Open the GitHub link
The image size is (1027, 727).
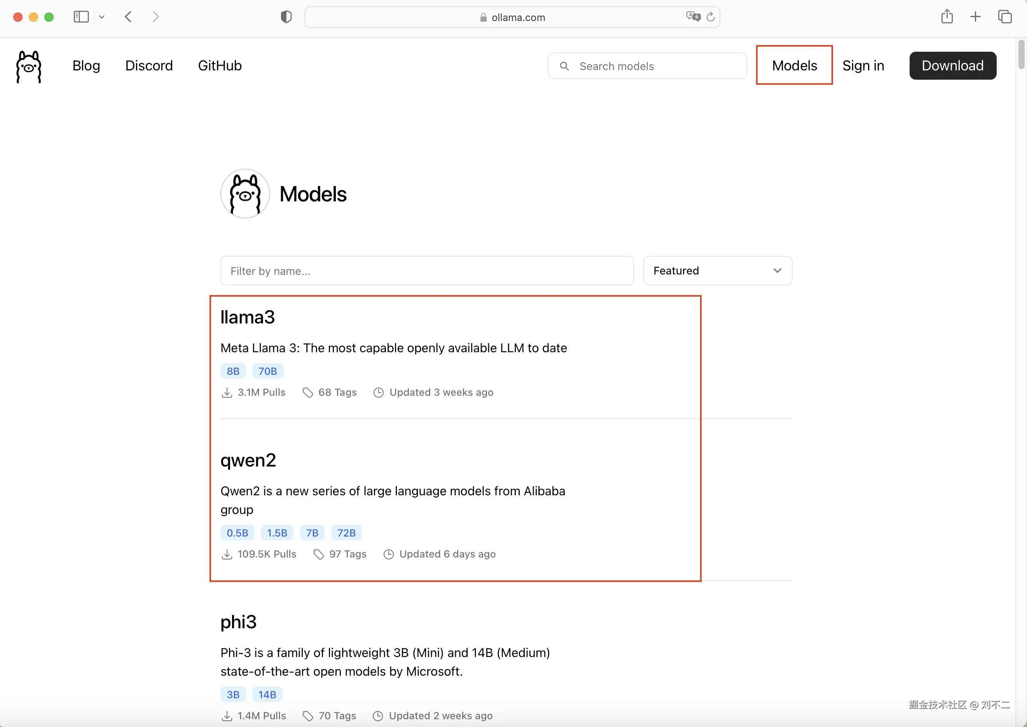tap(220, 66)
